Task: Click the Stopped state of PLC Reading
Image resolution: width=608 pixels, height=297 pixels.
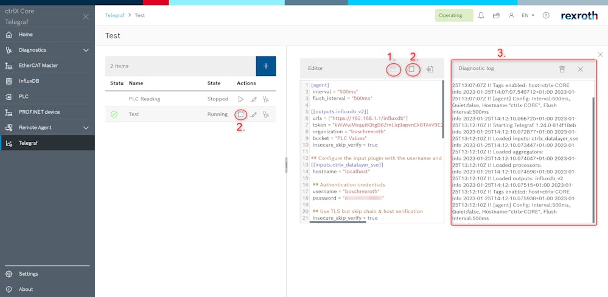Action: [217, 99]
